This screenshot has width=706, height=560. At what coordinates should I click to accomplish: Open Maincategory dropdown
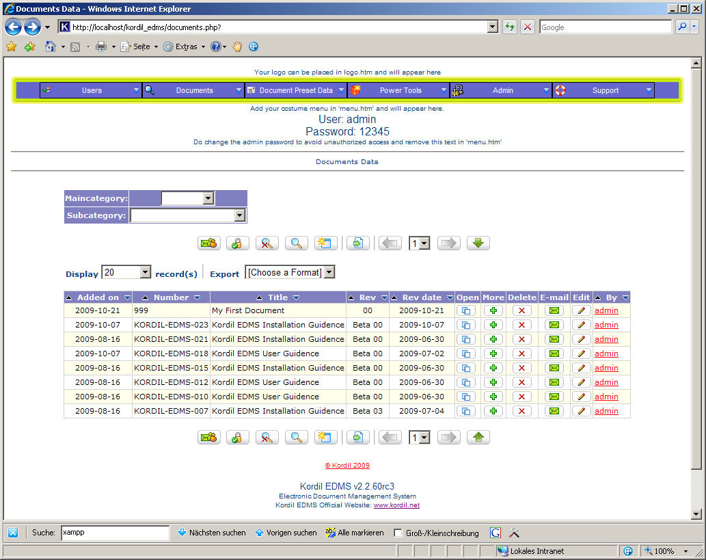click(208, 198)
